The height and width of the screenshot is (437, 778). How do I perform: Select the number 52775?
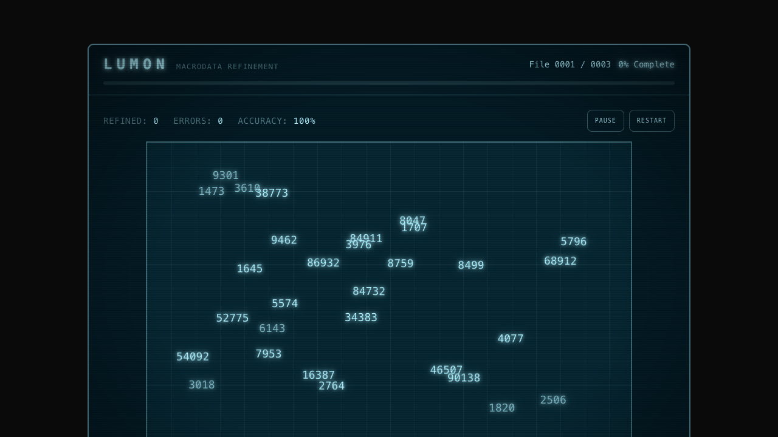click(232, 318)
